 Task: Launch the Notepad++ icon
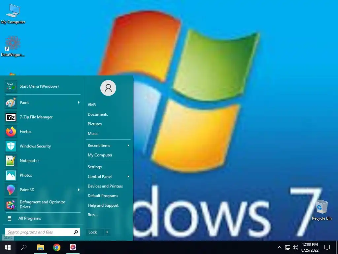(11, 161)
